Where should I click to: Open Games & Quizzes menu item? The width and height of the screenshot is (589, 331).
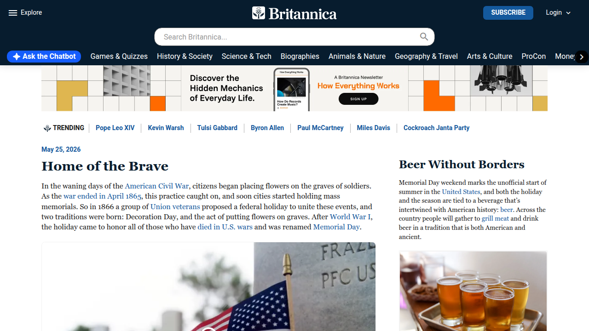[119, 56]
